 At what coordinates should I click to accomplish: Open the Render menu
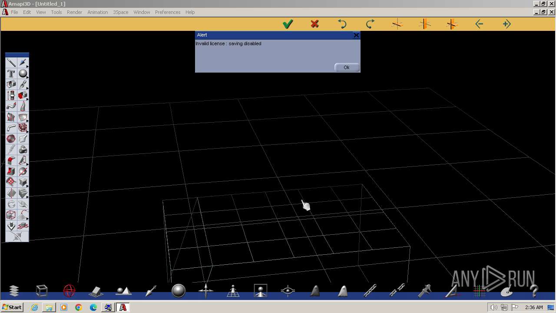point(74,12)
